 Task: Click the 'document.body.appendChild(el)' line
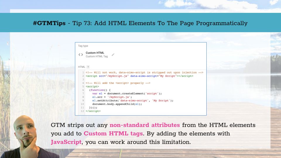tap(117, 104)
